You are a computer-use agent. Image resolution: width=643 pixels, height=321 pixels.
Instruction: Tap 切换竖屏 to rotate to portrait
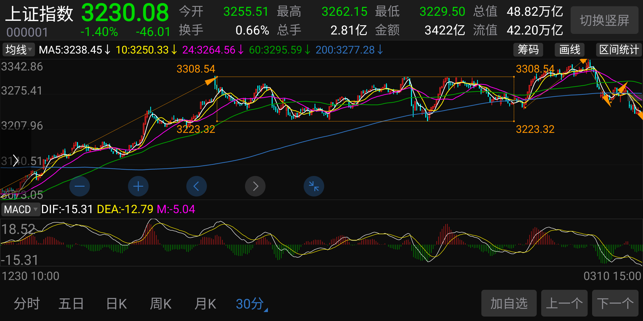604,20
